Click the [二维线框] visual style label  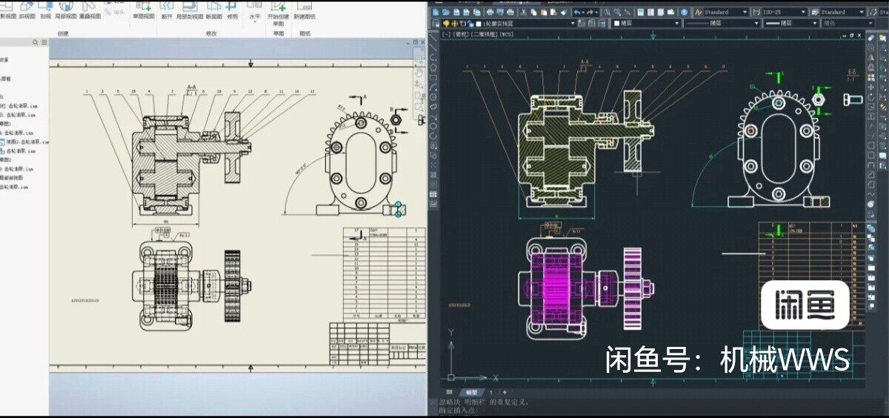pos(483,34)
